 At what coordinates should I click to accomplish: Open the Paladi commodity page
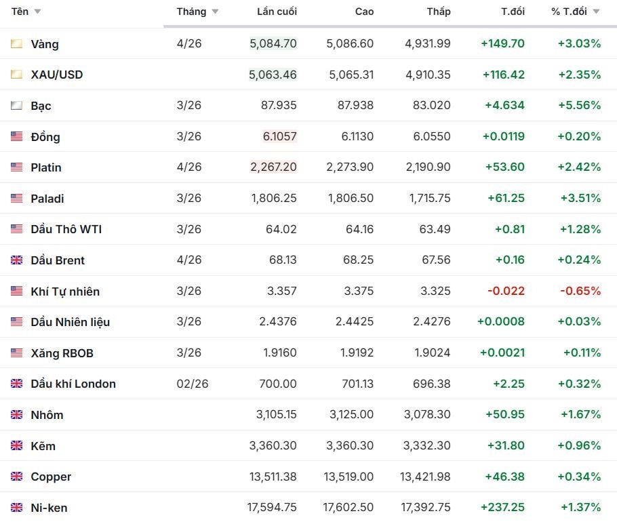click(47, 199)
